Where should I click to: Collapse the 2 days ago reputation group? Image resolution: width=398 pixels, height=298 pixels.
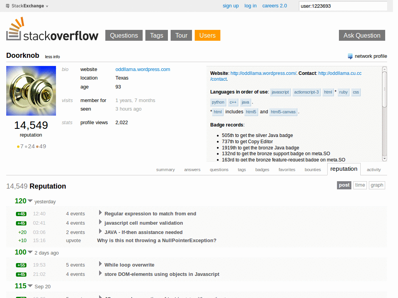[x=30, y=252]
